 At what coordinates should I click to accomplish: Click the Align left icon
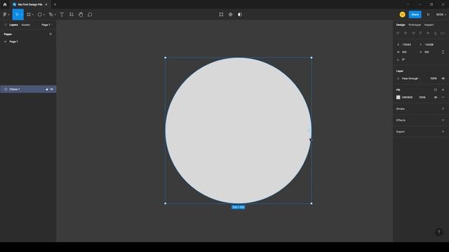click(398, 33)
